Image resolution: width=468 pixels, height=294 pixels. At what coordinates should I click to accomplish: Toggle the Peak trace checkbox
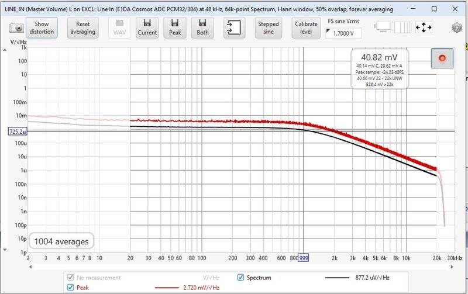pyautogui.click(x=70, y=288)
